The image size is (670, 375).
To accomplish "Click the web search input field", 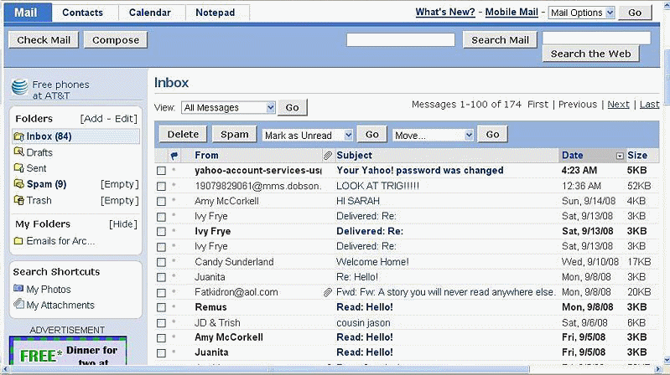I will (596, 38).
